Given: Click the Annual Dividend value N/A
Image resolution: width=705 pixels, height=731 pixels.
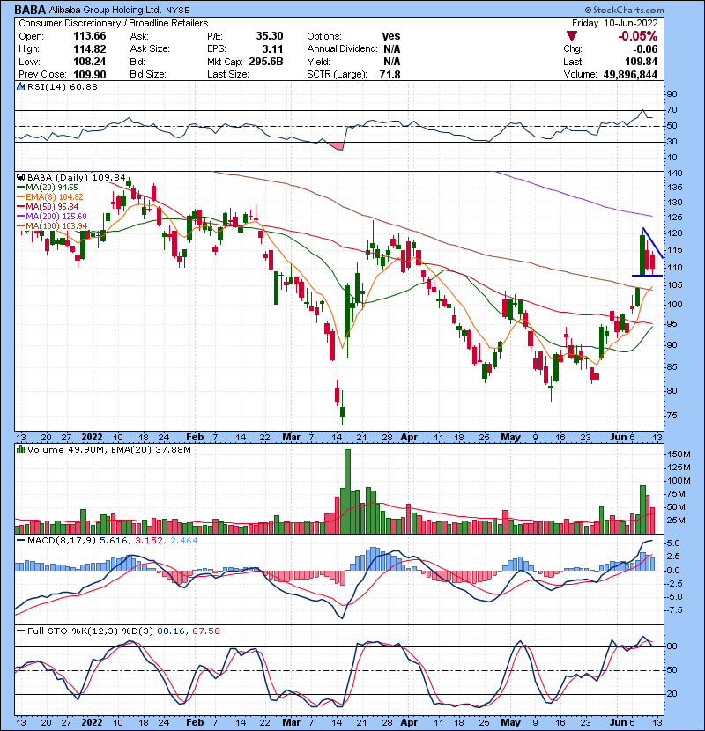Looking at the screenshot, I should [392, 49].
